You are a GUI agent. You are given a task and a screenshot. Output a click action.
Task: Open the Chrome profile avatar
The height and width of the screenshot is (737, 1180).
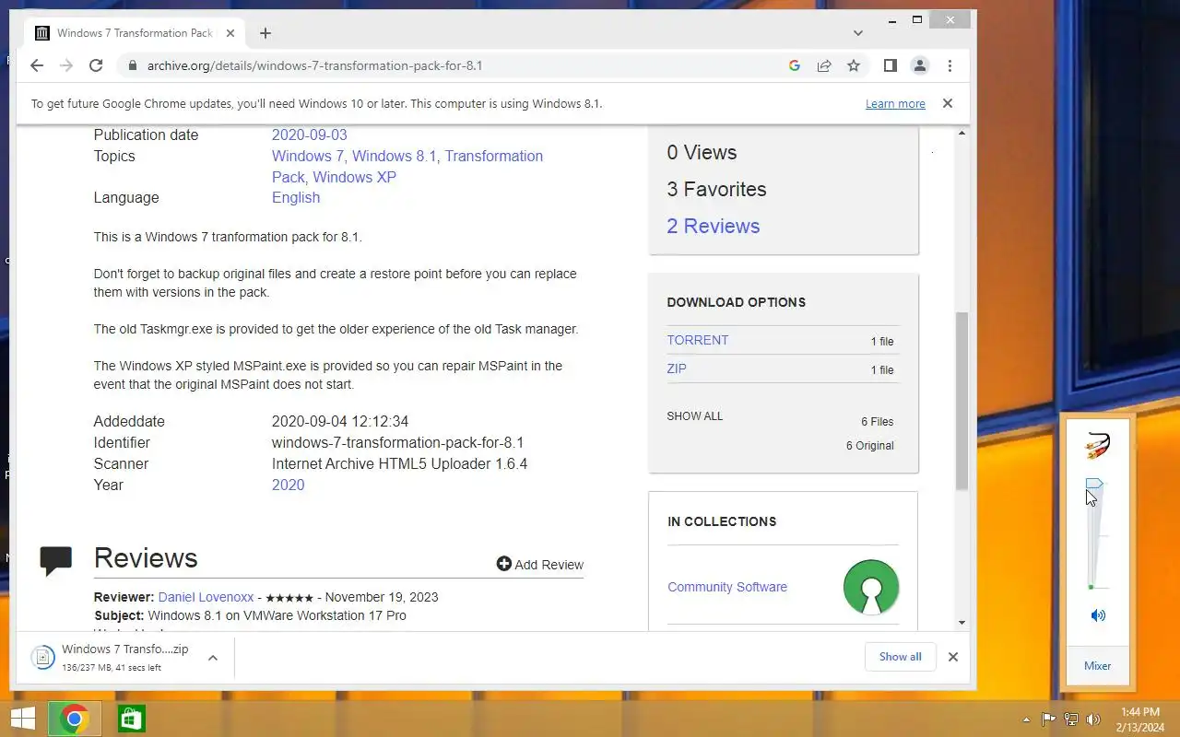coord(920,65)
